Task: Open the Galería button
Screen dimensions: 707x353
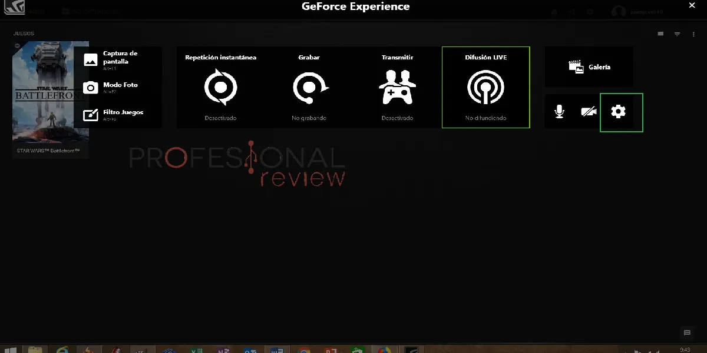Action: click(589, 67)
